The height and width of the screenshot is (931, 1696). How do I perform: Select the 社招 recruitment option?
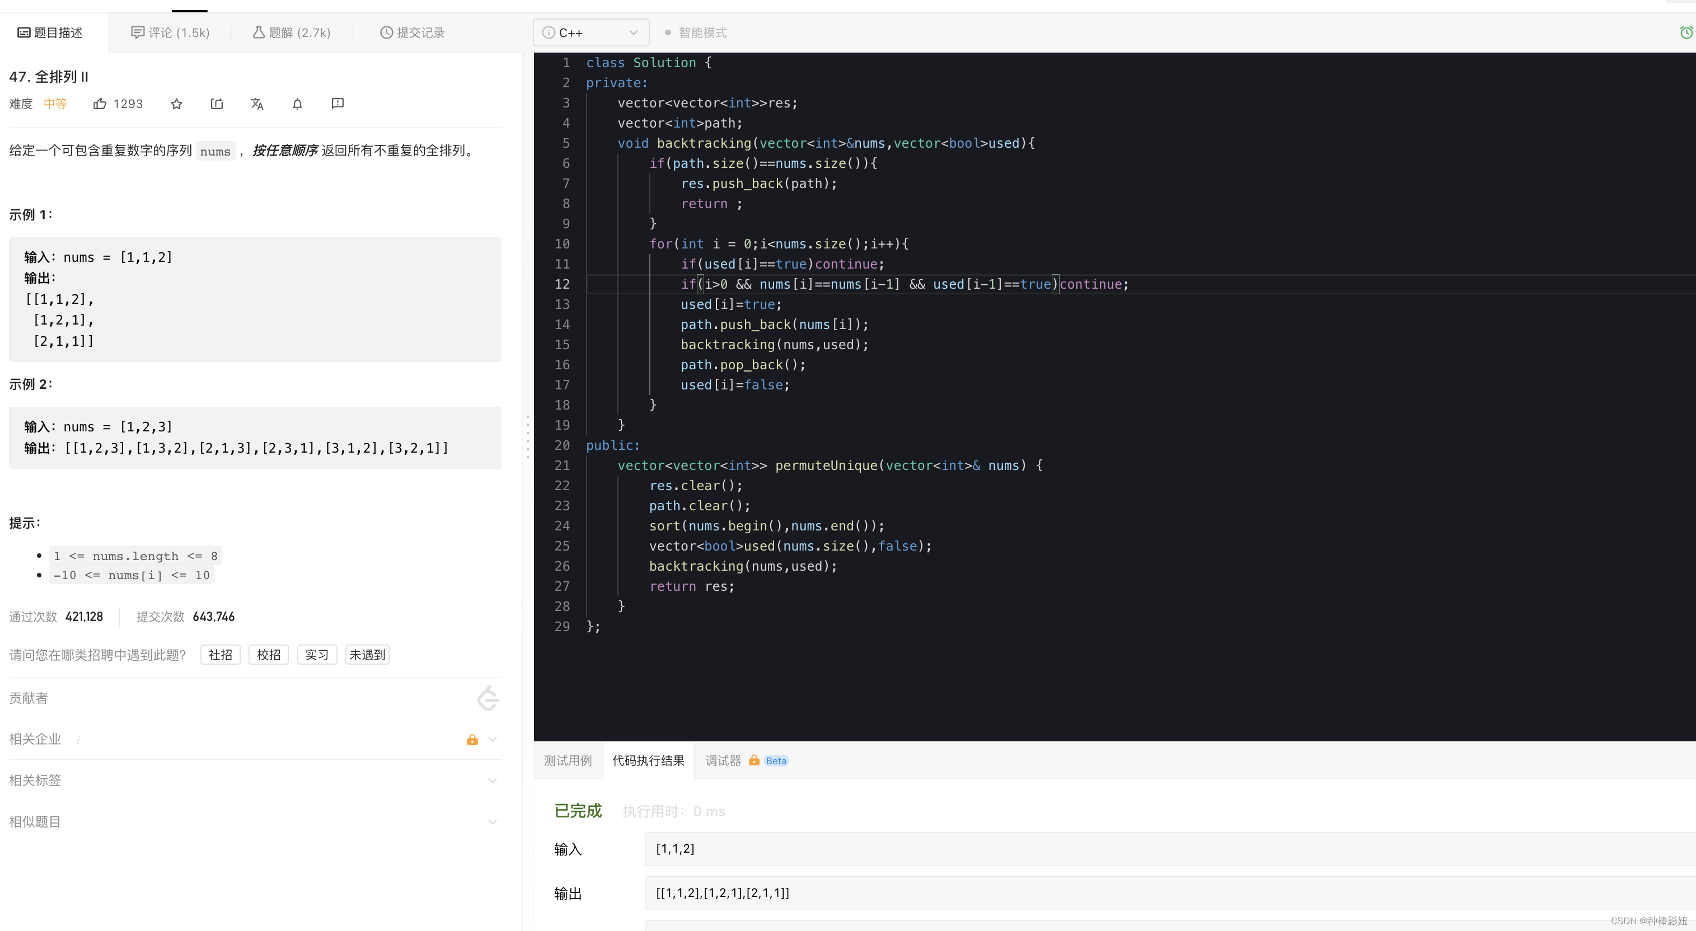[x=221, y=655]
